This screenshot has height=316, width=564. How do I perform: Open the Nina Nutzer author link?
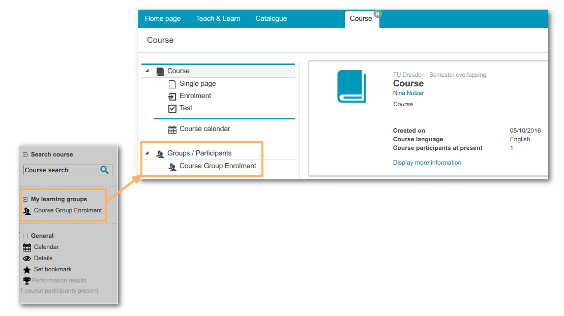408,93
